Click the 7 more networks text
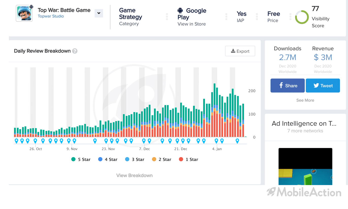Screen dimensions: 348x209 (305, 131)
